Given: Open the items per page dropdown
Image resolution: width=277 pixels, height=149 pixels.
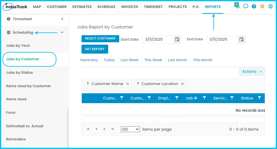Looking at the screenshot, I should tap(130, 129).
